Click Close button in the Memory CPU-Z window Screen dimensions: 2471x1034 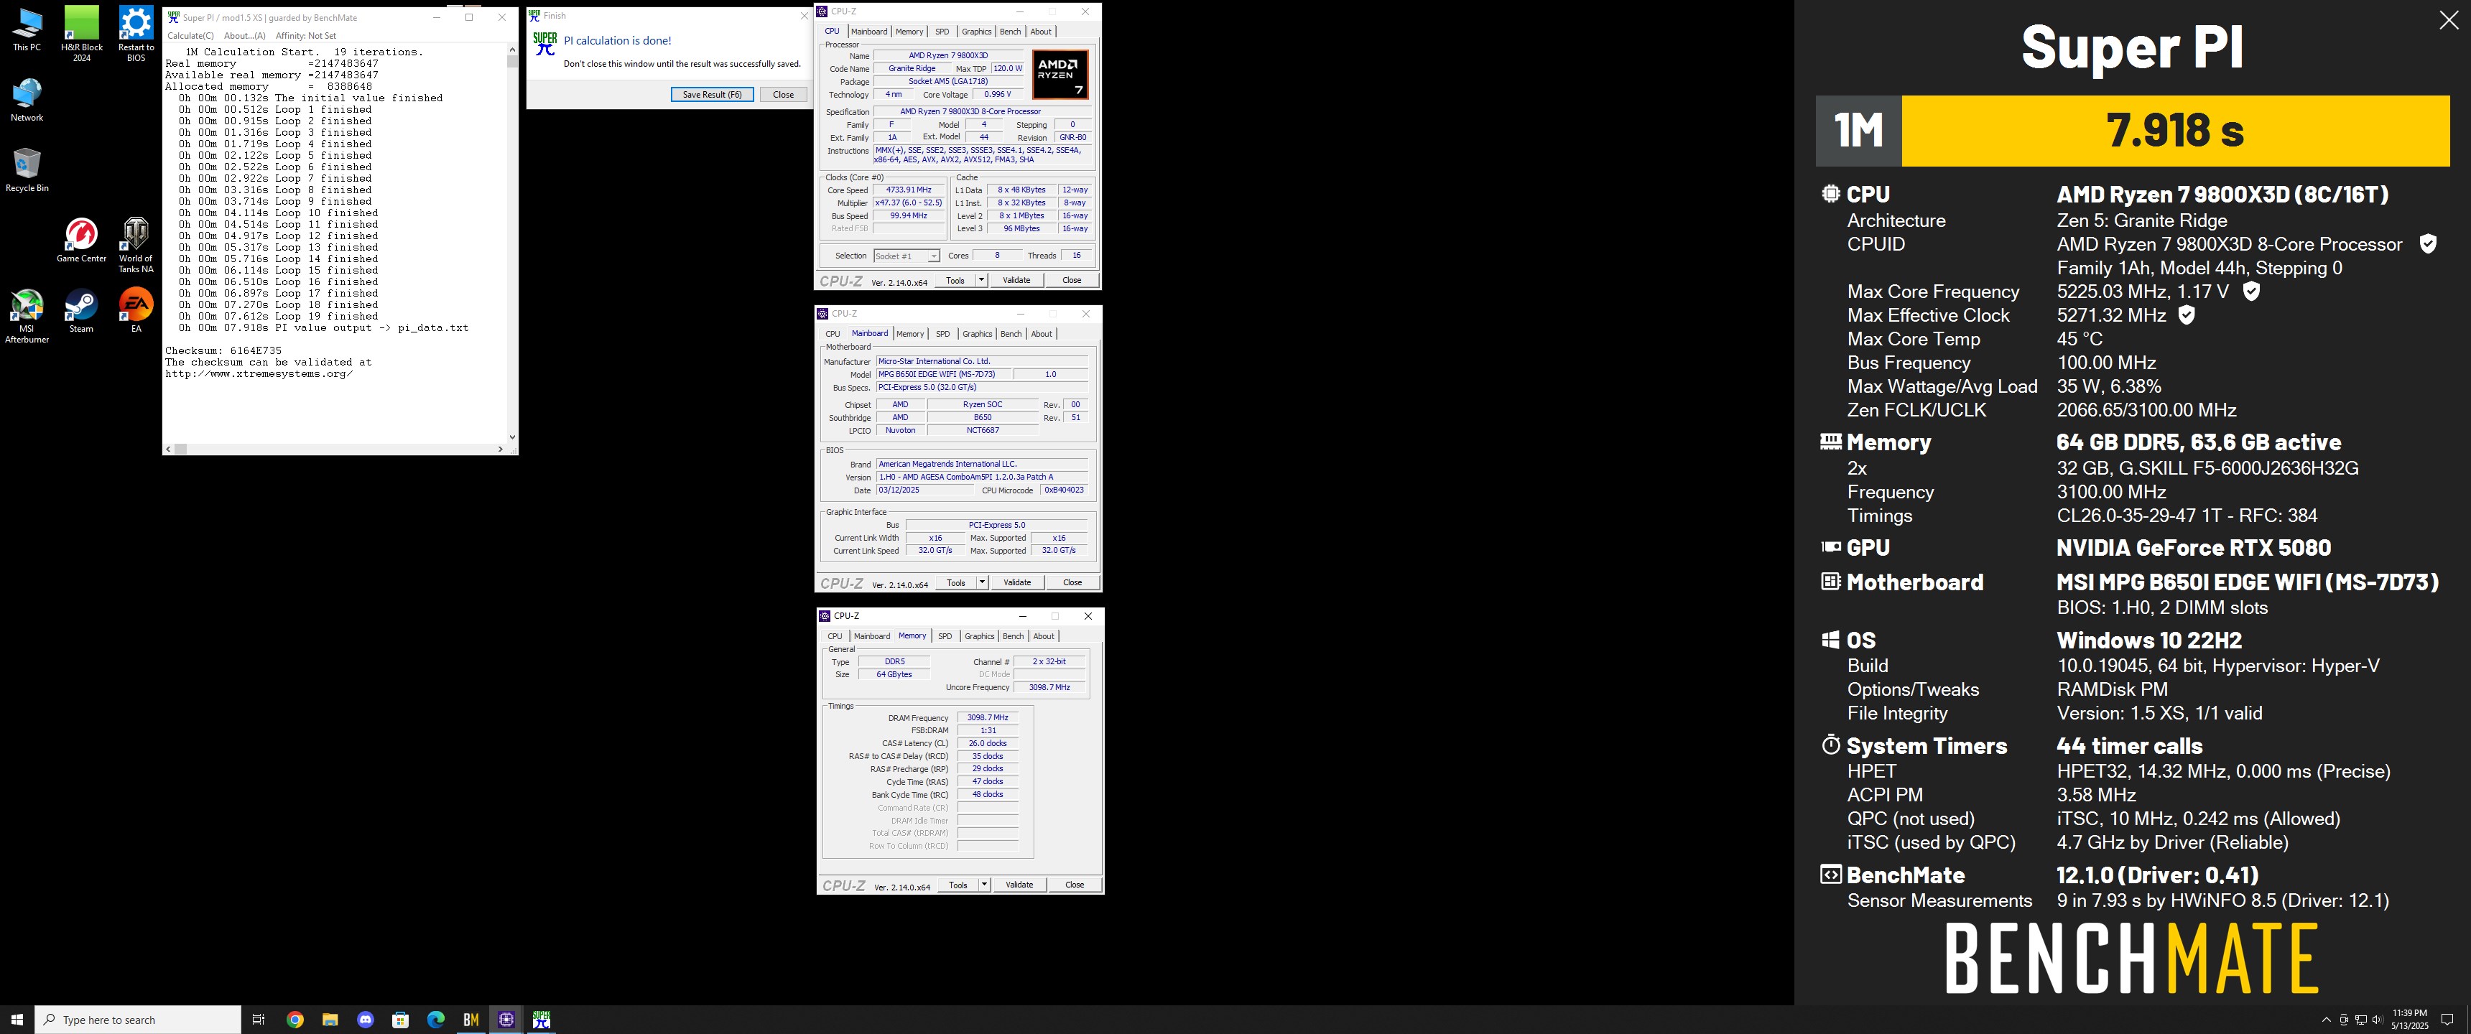click(1075, 885)
